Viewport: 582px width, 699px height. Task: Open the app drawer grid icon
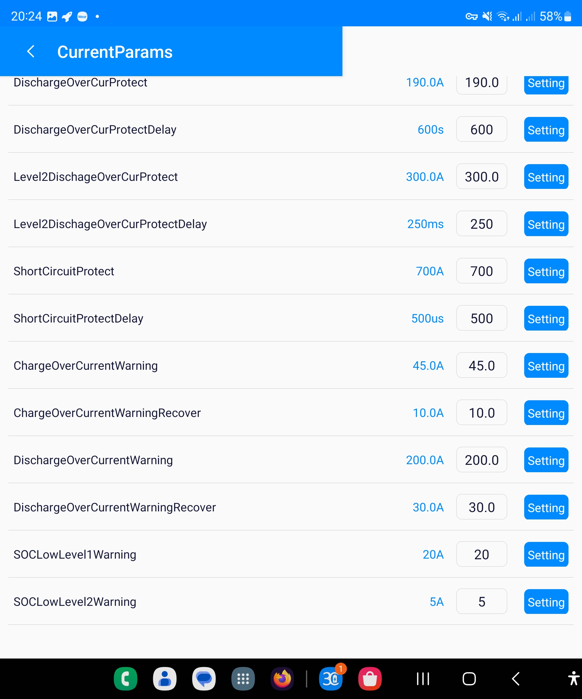243,678
